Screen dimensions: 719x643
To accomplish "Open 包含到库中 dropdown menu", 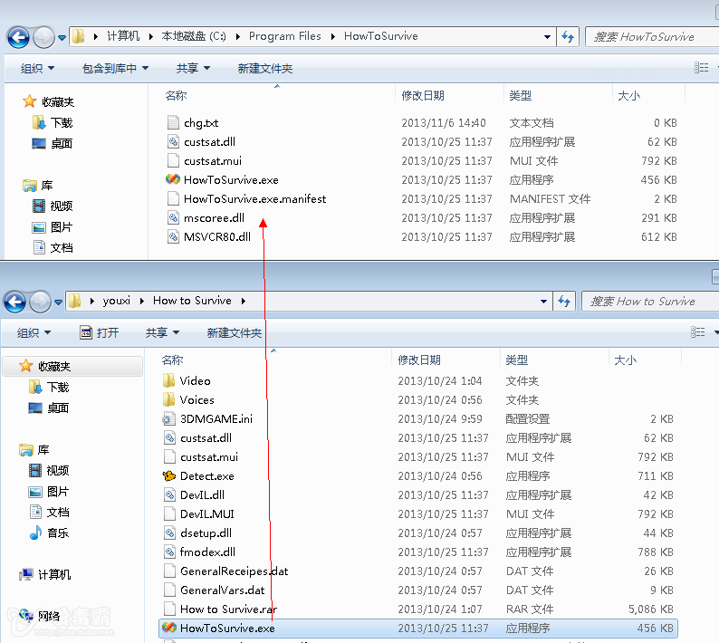I will (x=115, y=69).
